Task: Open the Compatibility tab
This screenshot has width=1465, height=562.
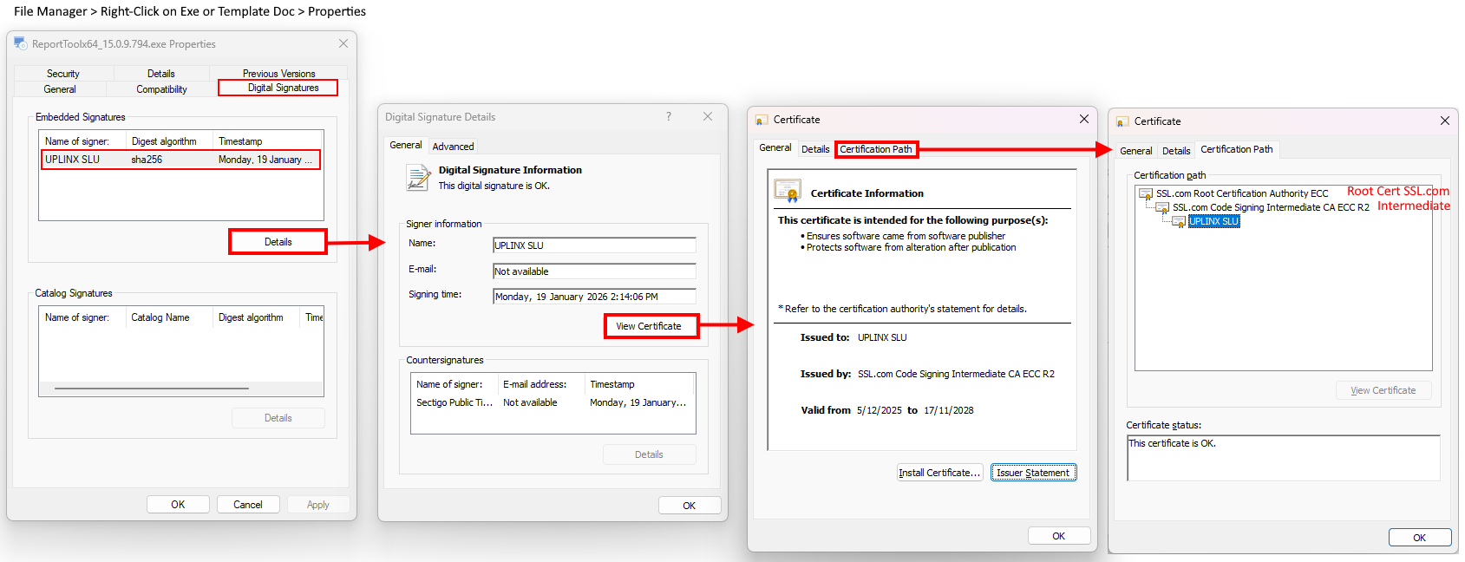Action: (161, 89)
